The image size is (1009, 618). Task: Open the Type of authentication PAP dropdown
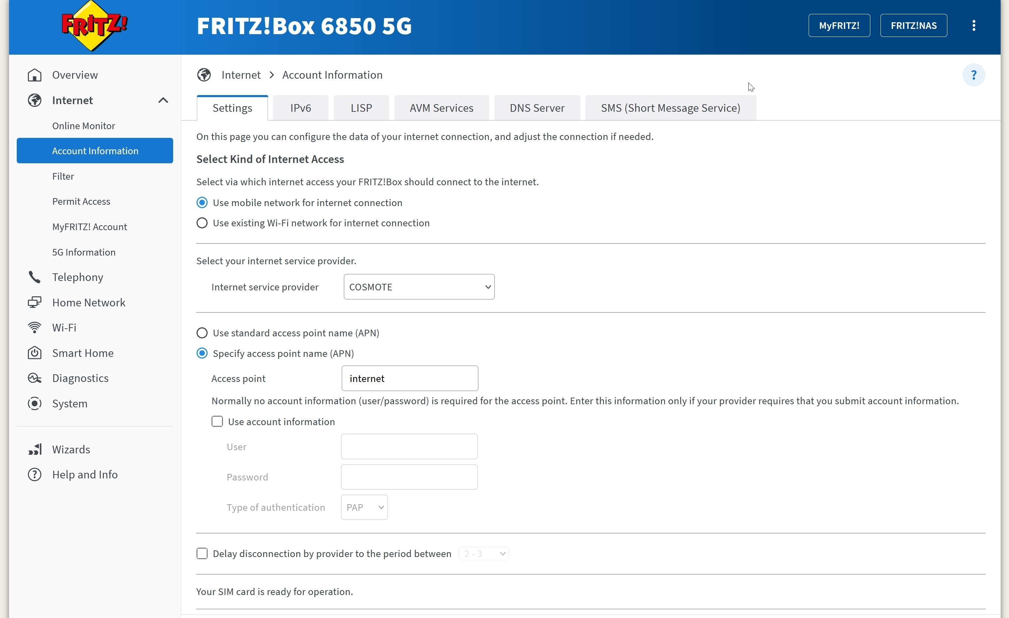[364, 508]
